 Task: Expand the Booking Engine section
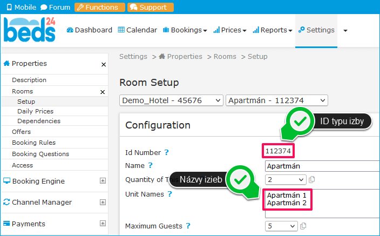[103, 181]
